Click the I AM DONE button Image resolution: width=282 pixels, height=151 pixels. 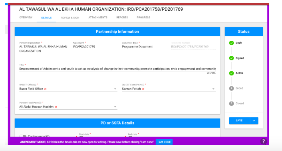click(x=164, y=142)
